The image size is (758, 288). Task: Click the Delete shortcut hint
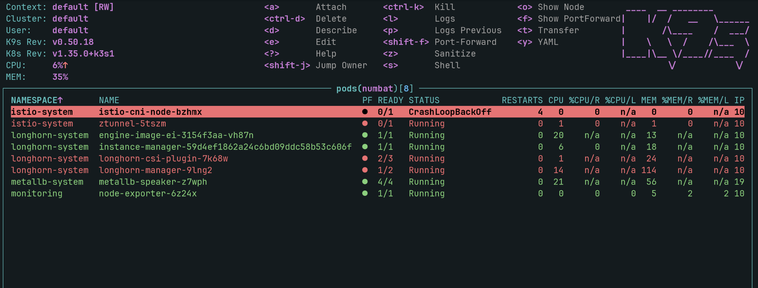305,19
